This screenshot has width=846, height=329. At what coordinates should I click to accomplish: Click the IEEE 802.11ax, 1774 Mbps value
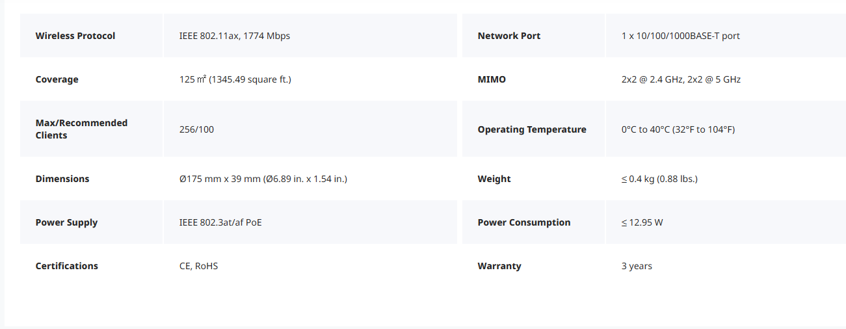(235, 36)
